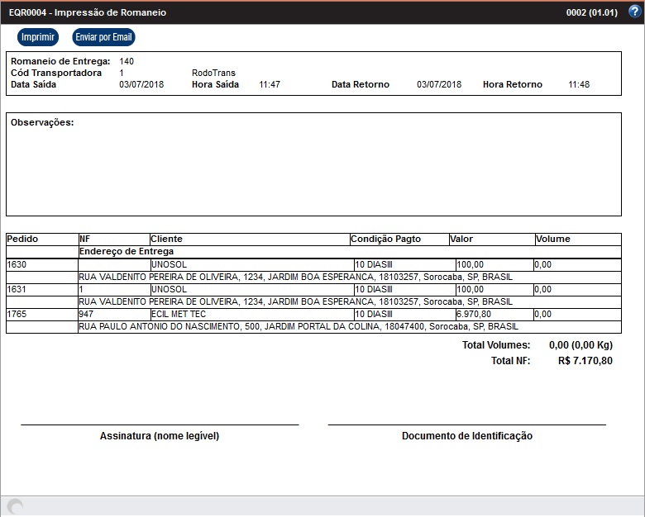The width and height of the screenshot is (645, 517).
Task: Click the Documento de Identificação line
Action: [466, 425]
